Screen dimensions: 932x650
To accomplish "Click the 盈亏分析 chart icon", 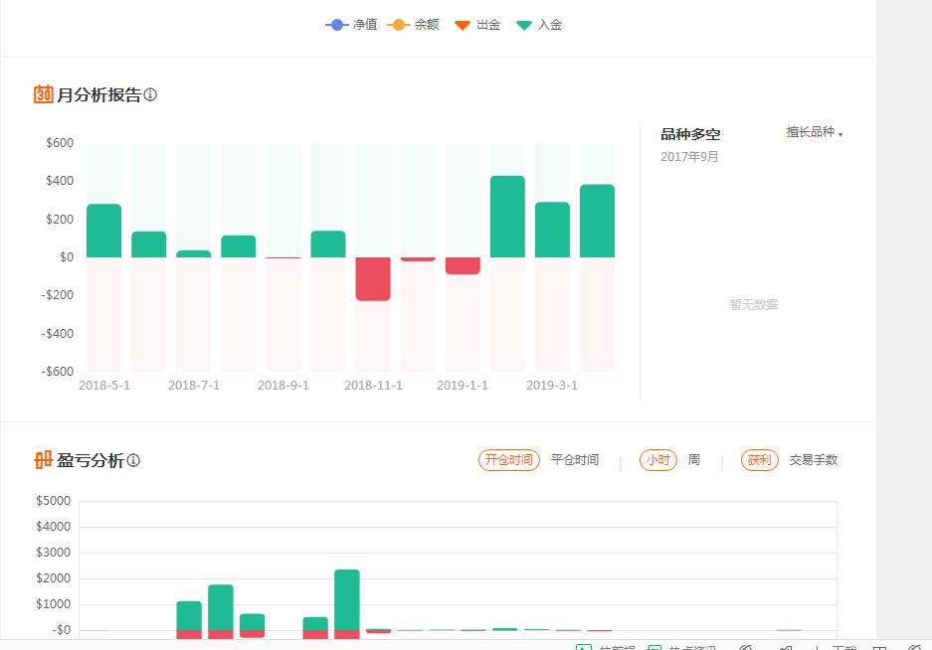I will [44, 460].
